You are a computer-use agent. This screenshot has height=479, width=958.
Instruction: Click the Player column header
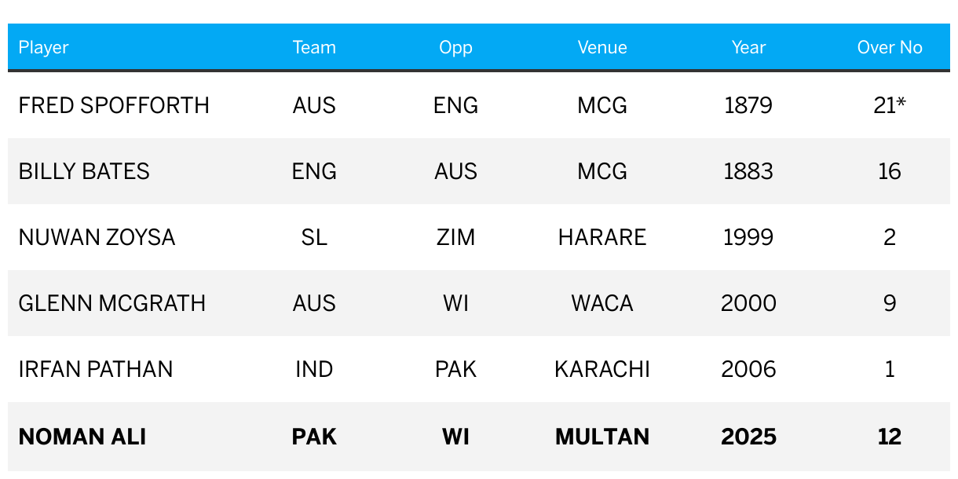tap(44, 47)
